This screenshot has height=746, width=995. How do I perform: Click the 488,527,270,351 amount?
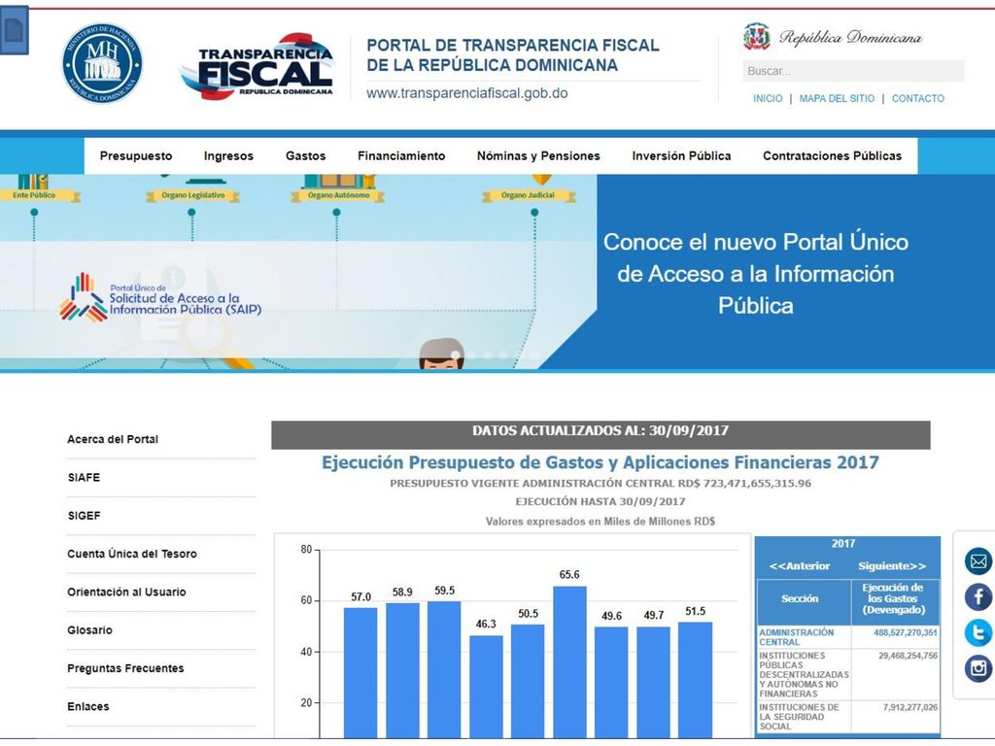pos(905,632)
